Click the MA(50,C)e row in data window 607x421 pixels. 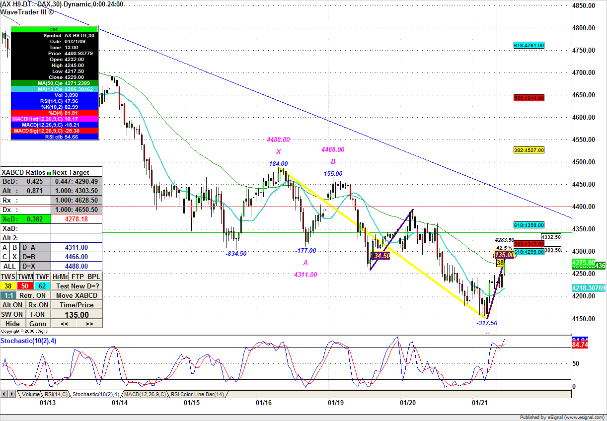tap(55, 83)
